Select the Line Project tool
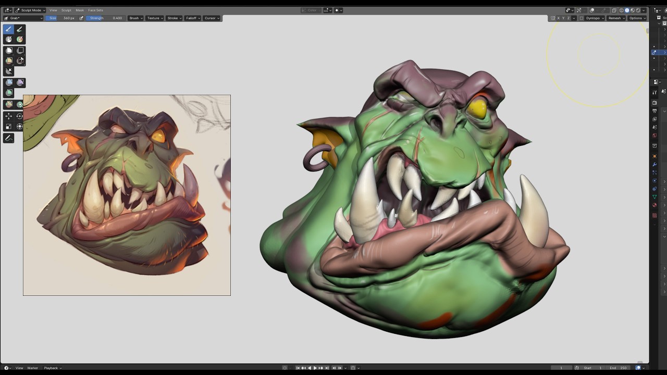The width and height of the screenshot is (667, 375). click(x=8, y=71)
